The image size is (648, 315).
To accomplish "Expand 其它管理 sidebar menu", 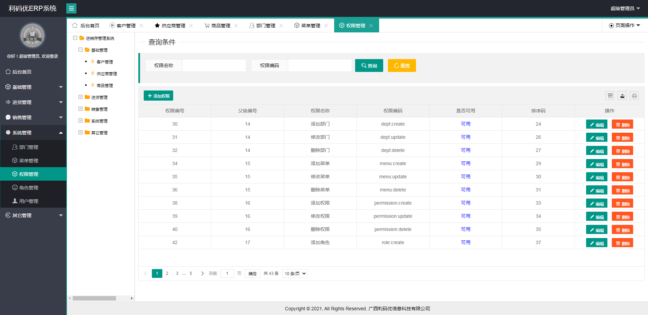I will pyautogui.click(x=33, y=215).
